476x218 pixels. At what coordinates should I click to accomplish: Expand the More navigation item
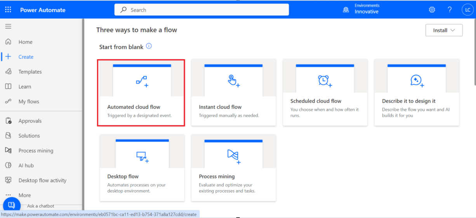(24, 195)
